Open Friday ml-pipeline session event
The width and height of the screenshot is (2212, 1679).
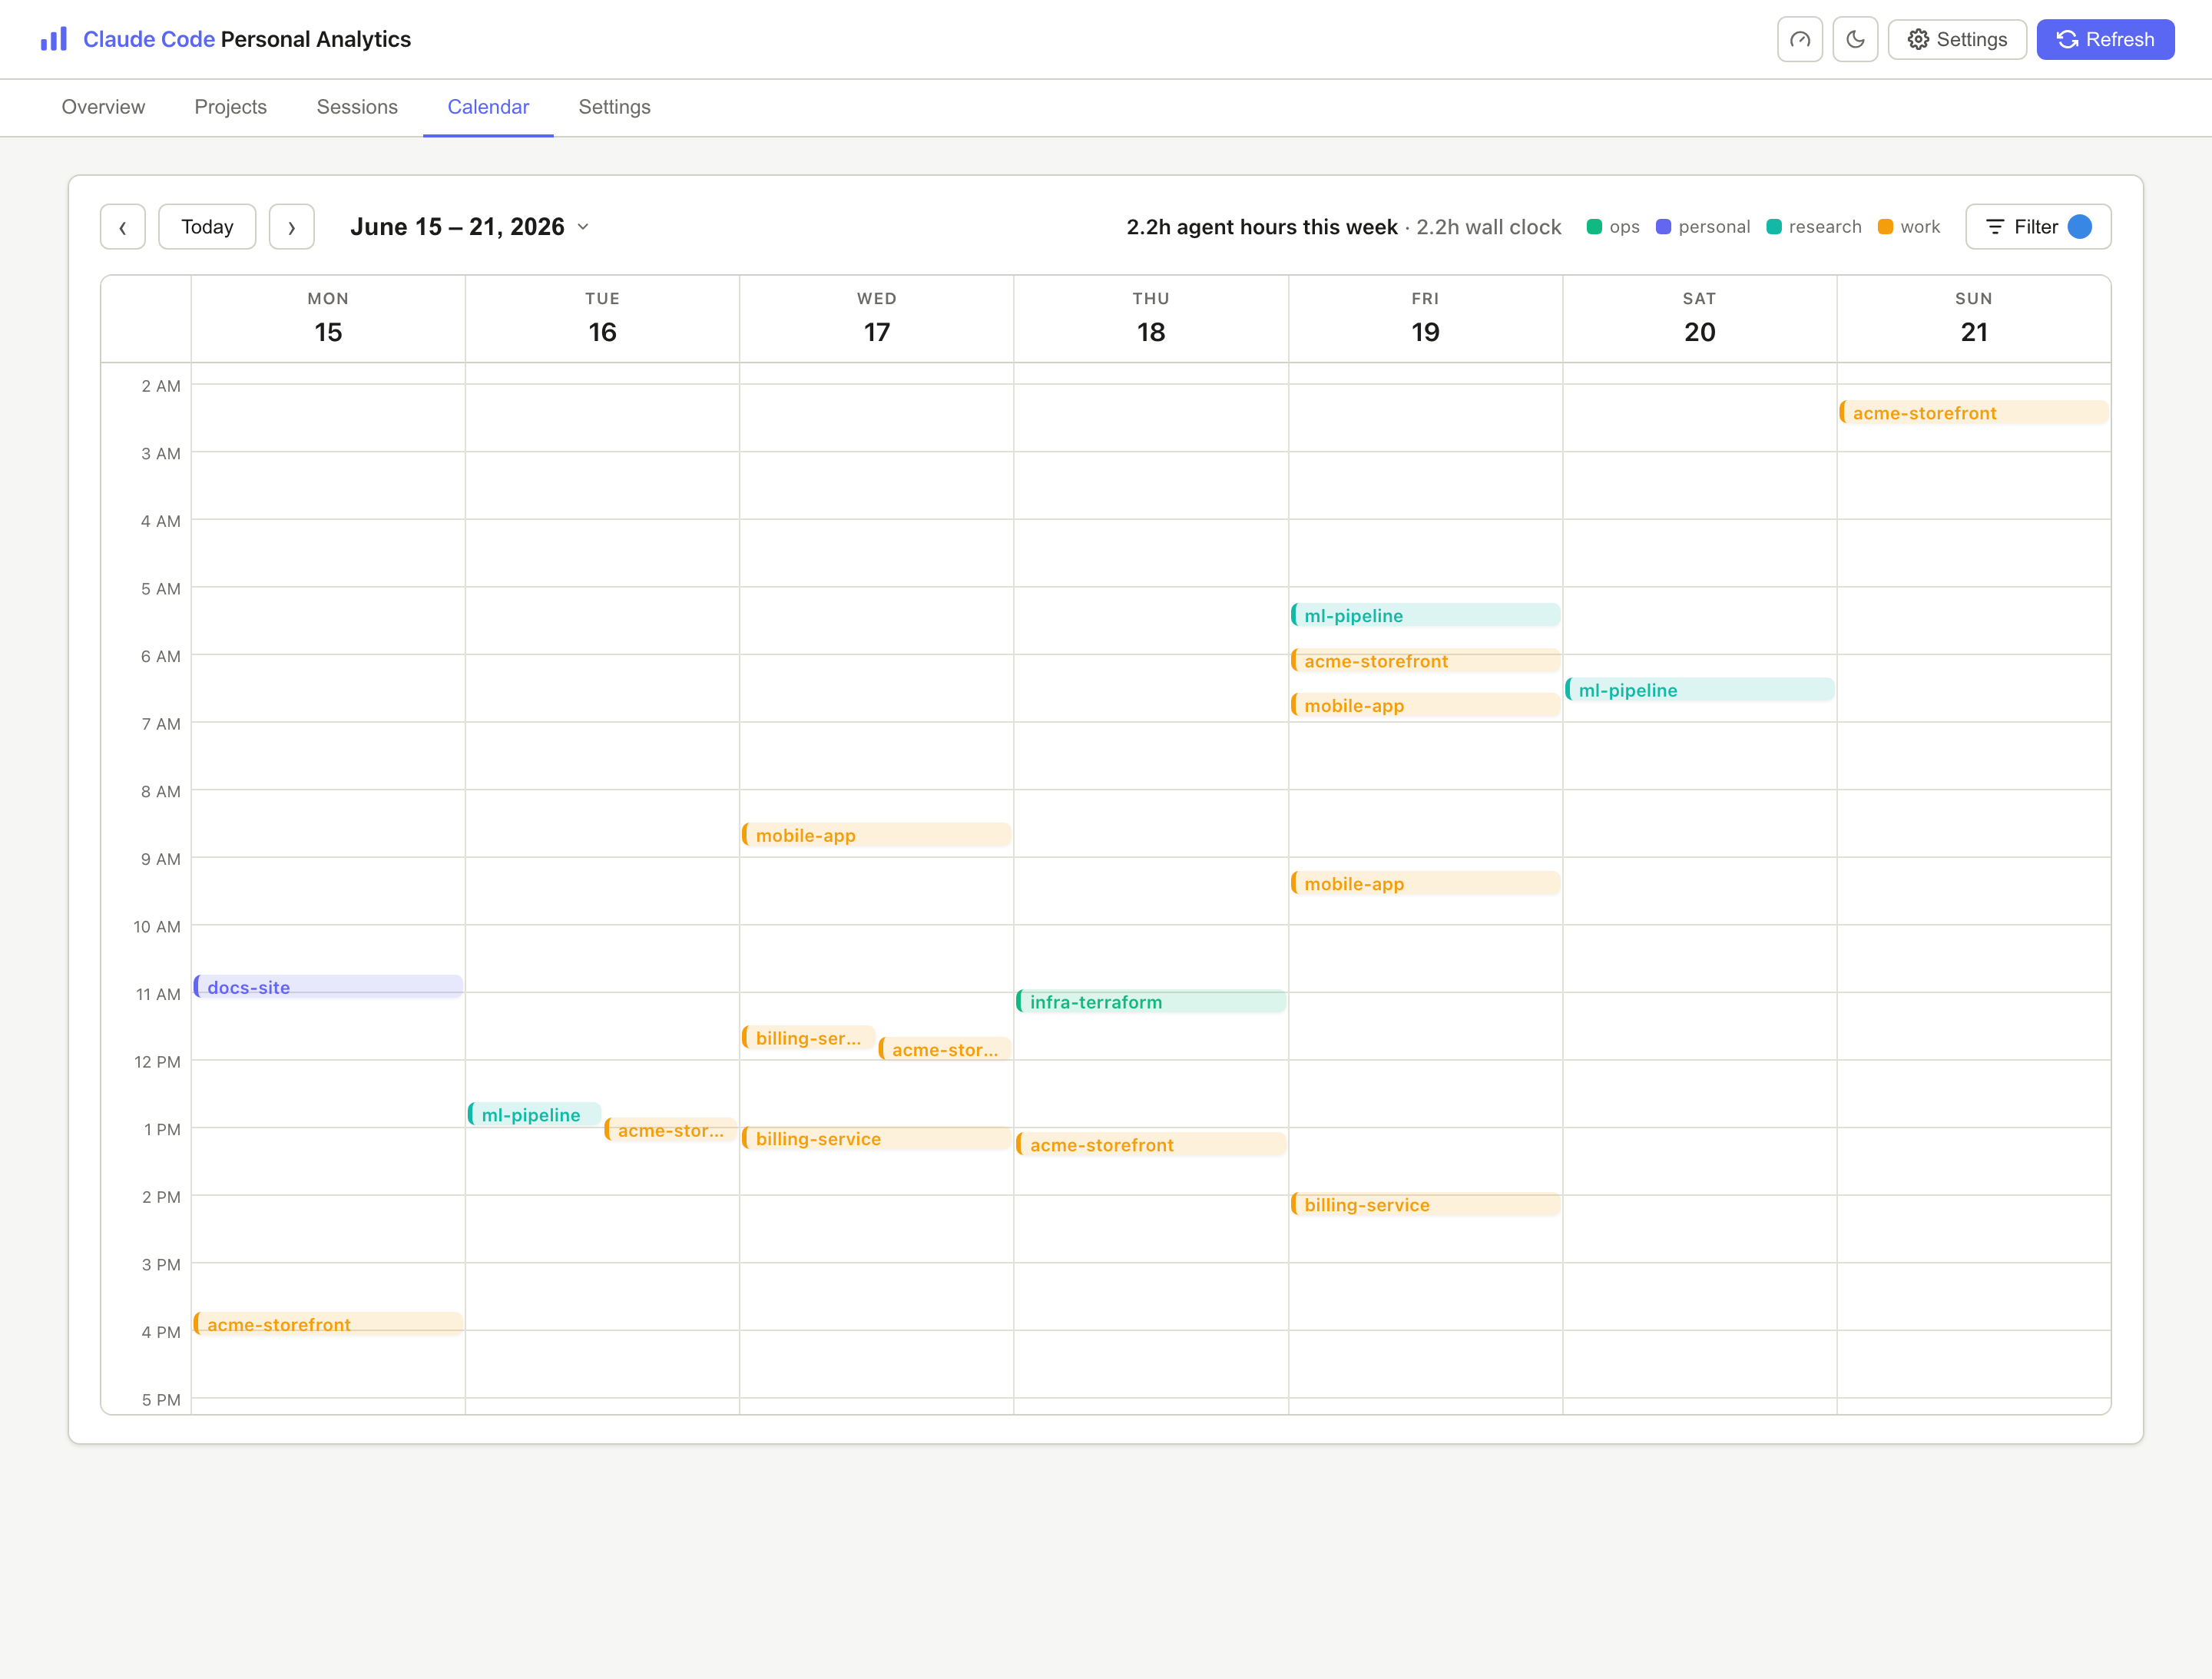(1425, 616)
